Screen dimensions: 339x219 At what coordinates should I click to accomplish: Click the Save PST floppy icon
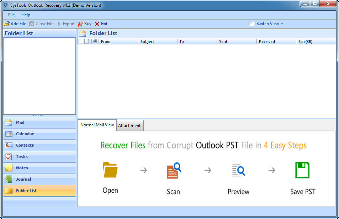tap(302, 170)
